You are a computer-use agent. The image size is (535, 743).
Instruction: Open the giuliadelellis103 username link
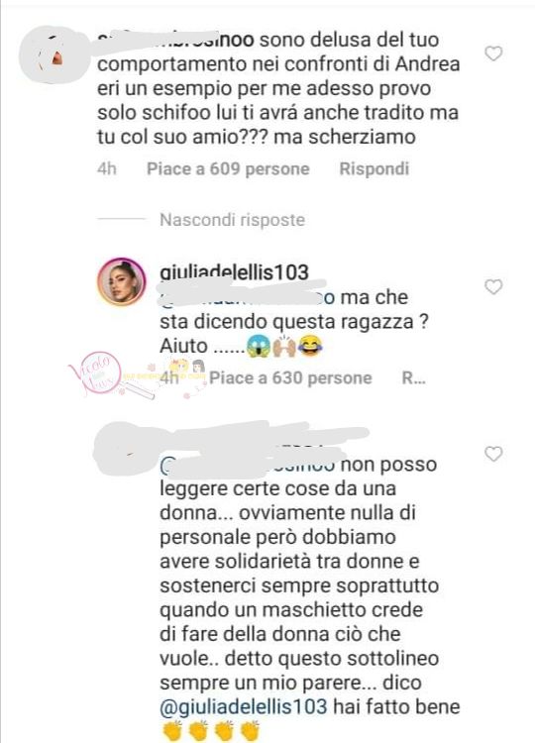point(235,272)
